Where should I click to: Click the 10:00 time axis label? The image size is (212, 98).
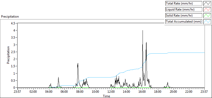pyautogui.click(x=96, y=92)
